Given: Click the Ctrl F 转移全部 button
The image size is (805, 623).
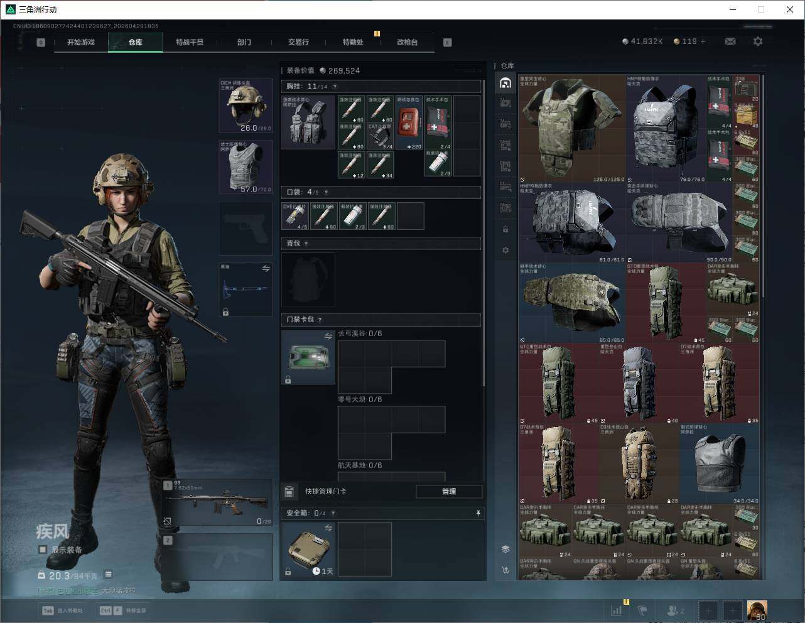Looking at the screenshot, I should coord(123,610).
